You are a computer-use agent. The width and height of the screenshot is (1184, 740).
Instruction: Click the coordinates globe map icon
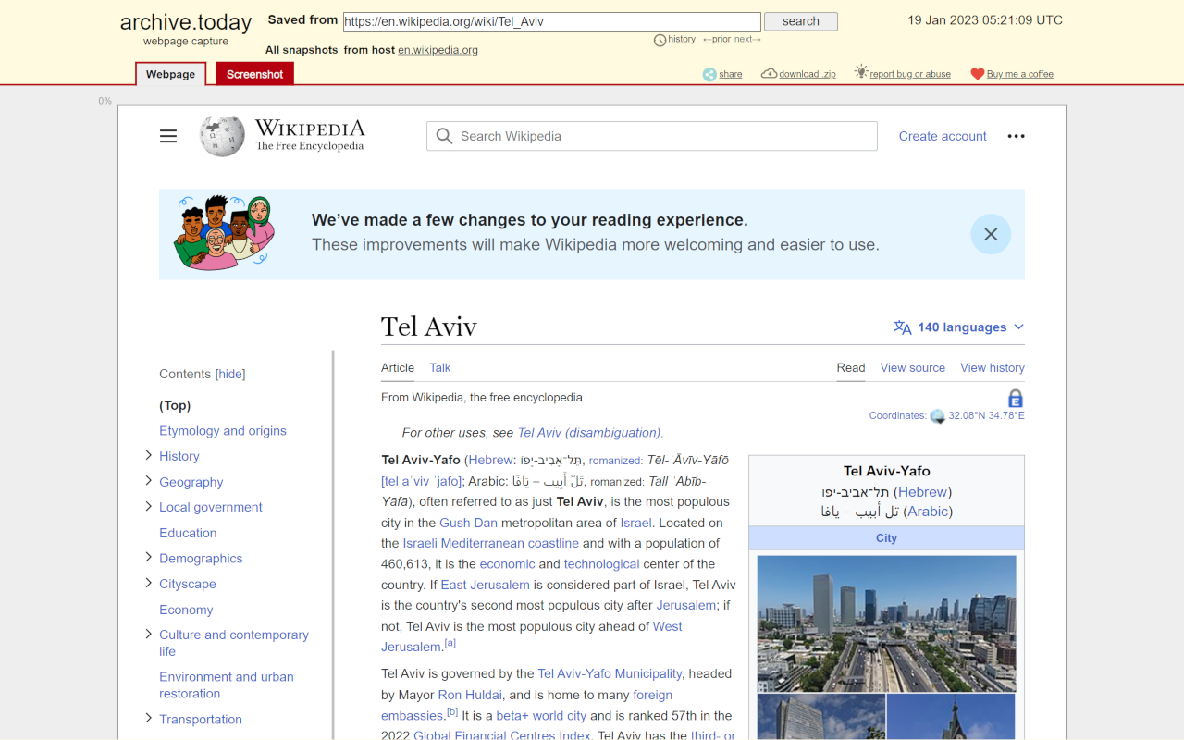pos(938,416)
